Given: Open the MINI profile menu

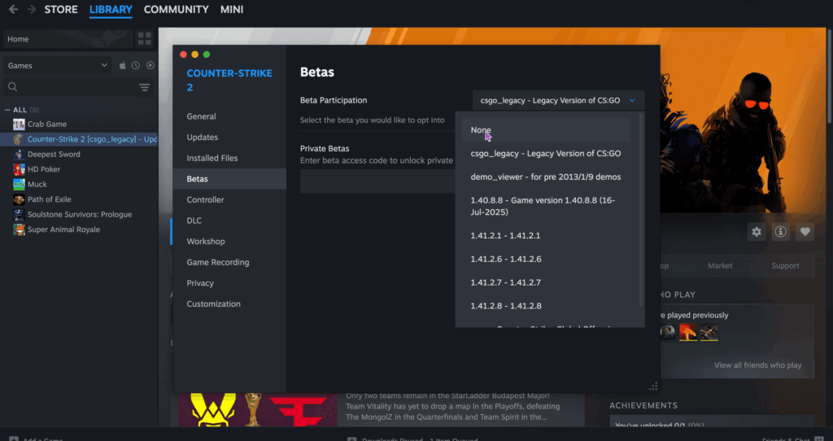Looking at the screenshot, I should point(232,10).
